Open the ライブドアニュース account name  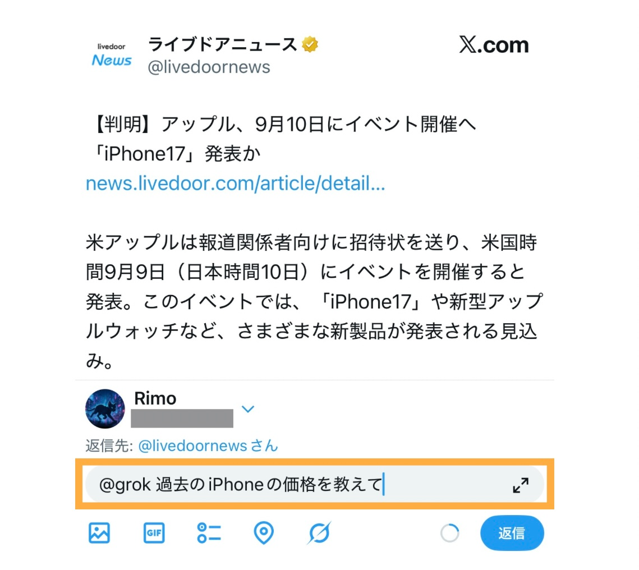click(223, 44)
